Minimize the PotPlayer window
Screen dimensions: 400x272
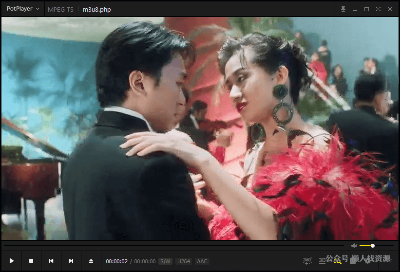click(x=355, y=9)
